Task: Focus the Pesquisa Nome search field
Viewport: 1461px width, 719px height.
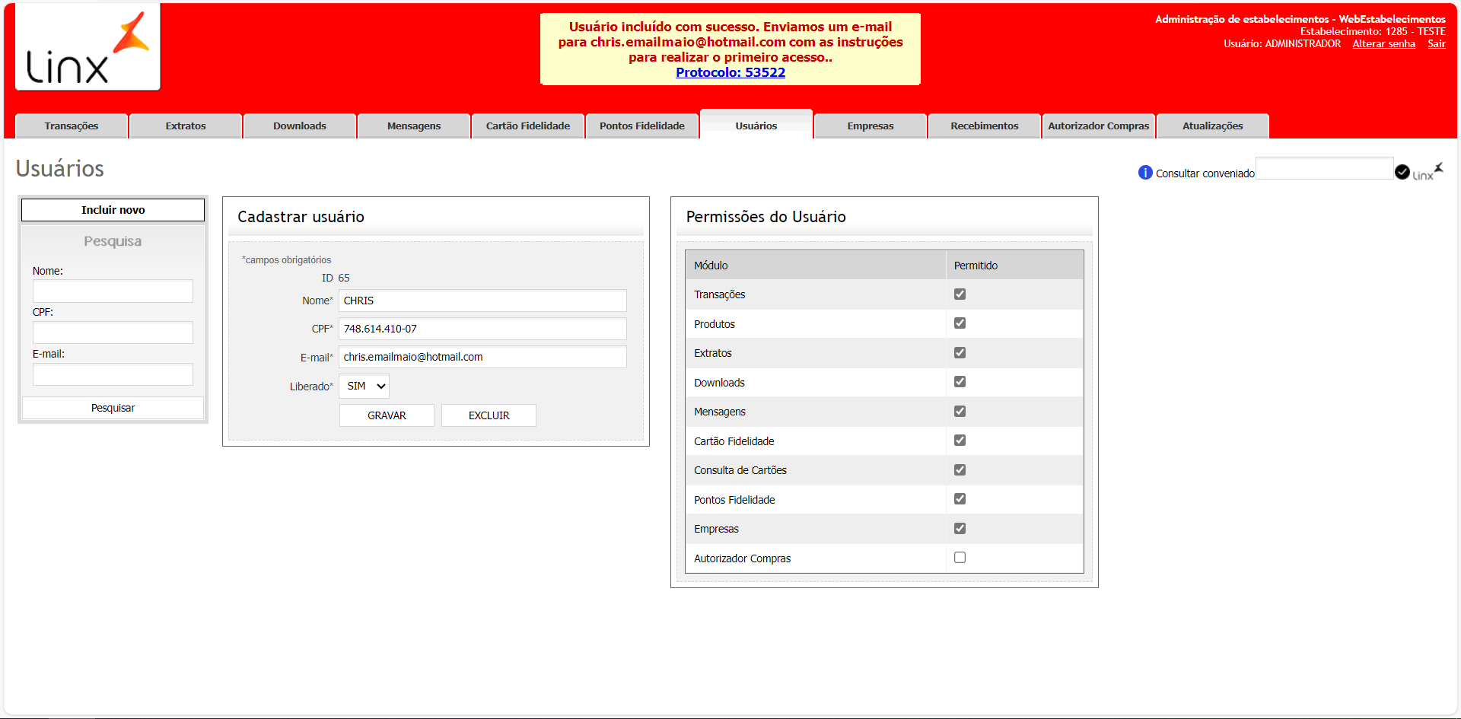Action: [x=113, y=291]
